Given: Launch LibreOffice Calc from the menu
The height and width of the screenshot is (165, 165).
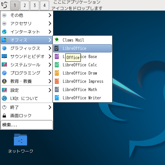Looking at the screenshot, I should (82, 65).
